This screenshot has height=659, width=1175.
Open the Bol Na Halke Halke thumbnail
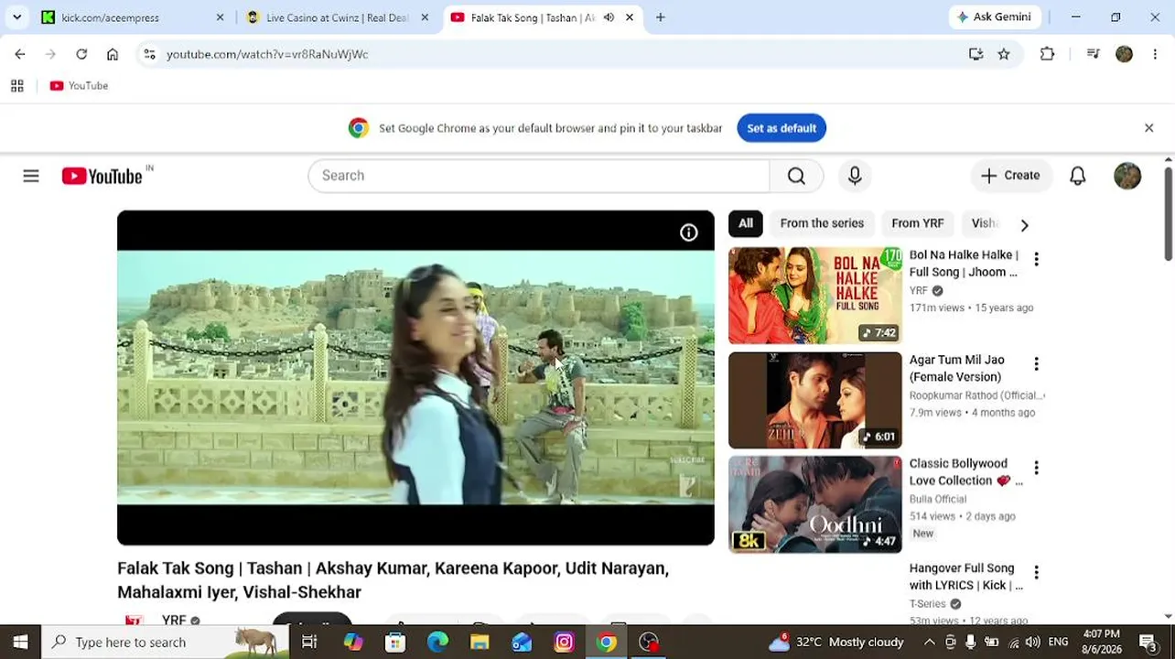click(x=815, y=297)
